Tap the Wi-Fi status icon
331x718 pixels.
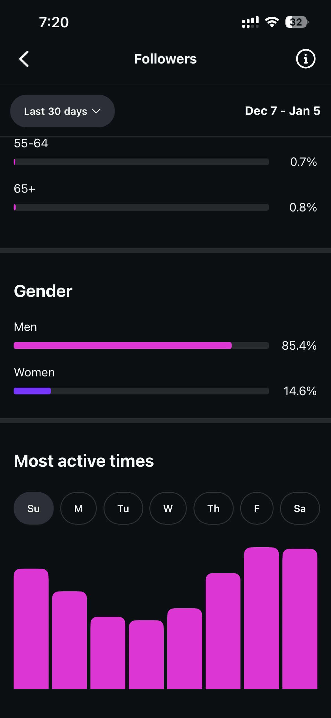click(x=272, y=22)
